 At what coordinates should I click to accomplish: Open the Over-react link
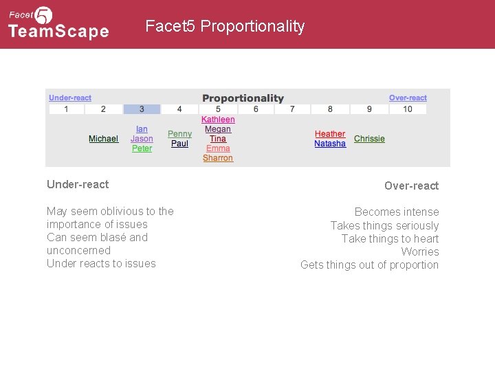tap(408, 98)
